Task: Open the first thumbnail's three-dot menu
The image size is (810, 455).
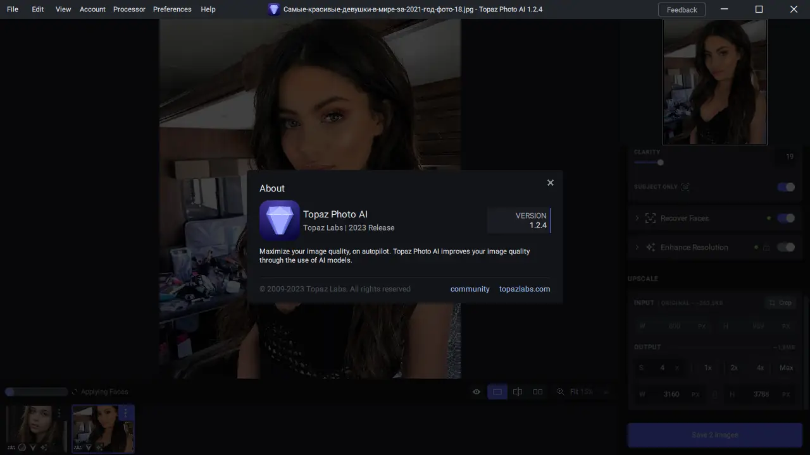Action: 59,413
